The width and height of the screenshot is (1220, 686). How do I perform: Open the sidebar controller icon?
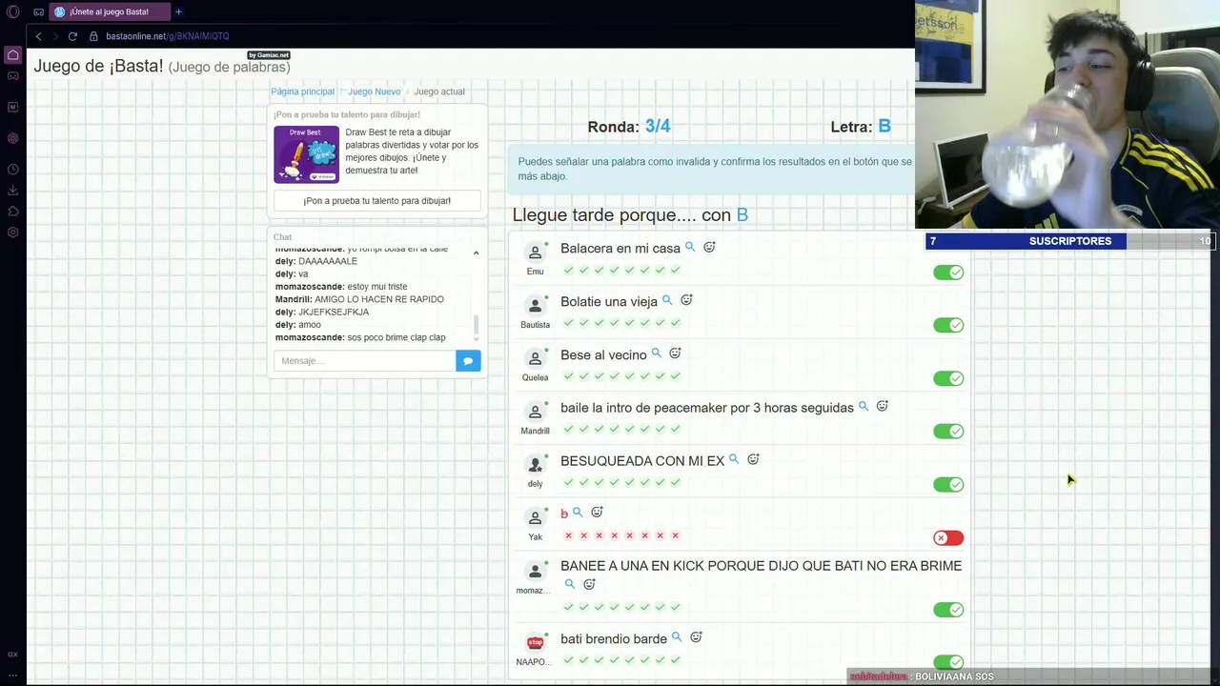pos(12,76)
